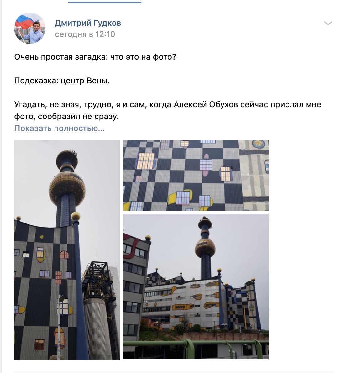Open the checkered facade close-up photo

click(x=196, y=175)
